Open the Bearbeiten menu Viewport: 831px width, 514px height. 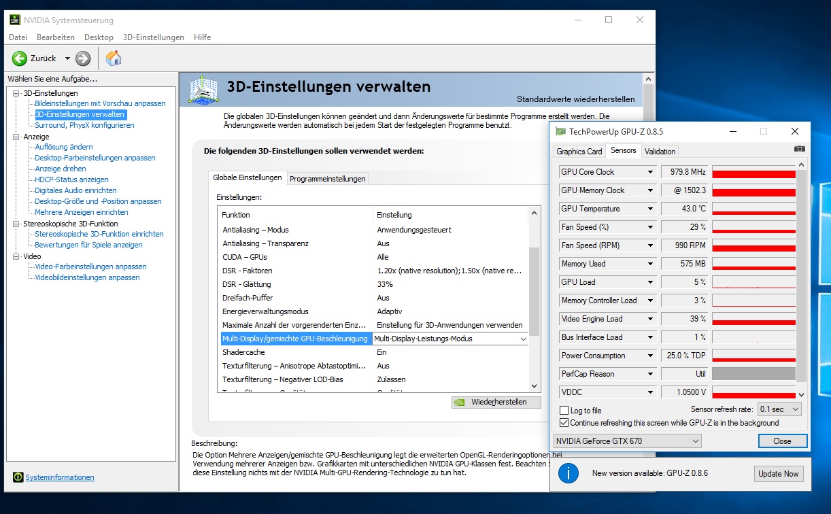(56, 37)
